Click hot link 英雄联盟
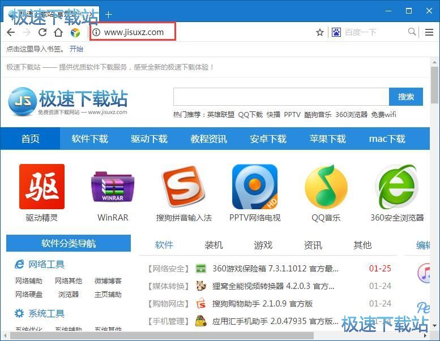440x341 pixels. coord(221,115)
